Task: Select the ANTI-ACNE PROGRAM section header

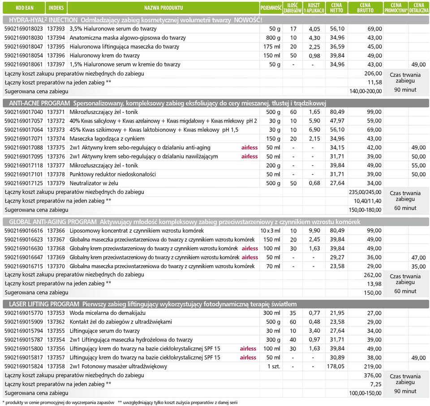Action: coord(216,103)
